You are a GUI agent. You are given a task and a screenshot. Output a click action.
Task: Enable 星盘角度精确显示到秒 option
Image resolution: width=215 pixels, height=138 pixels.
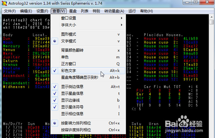(x=88, y=77)
